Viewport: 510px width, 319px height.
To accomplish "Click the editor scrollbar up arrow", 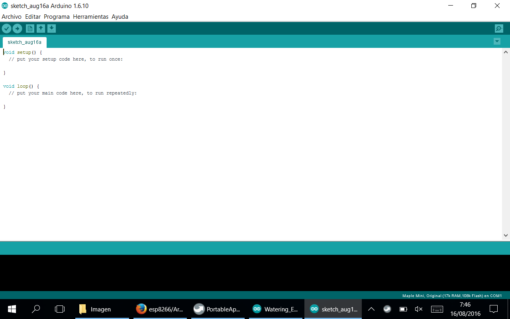I will coord(506,52).
